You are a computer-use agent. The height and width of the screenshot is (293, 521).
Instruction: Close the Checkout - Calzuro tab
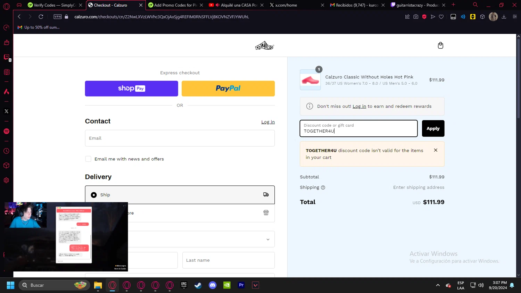click(141, 5)
